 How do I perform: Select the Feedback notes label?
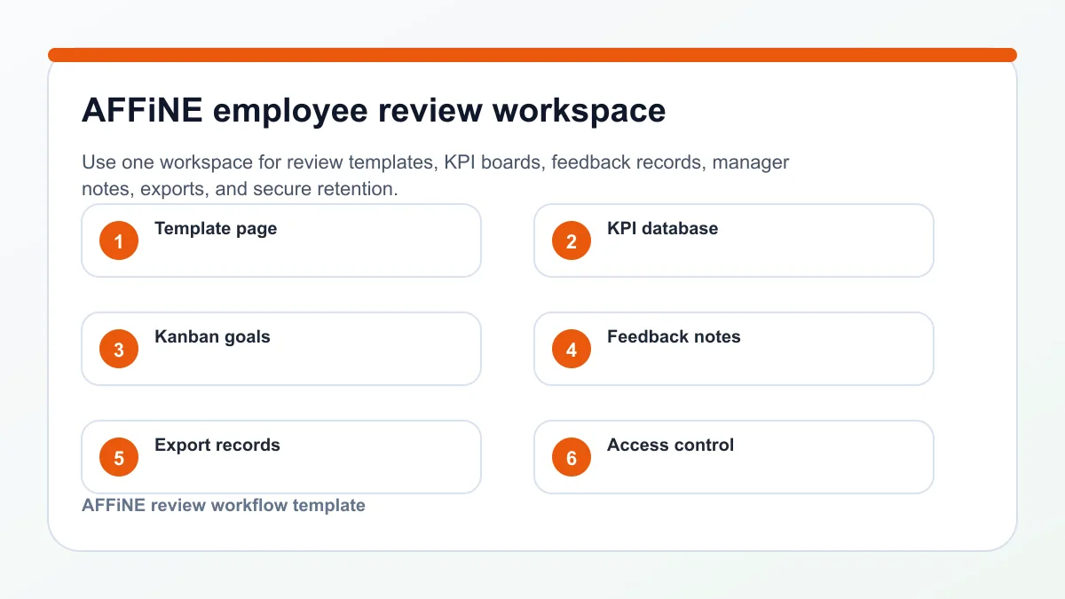click(x=674, y=336)
